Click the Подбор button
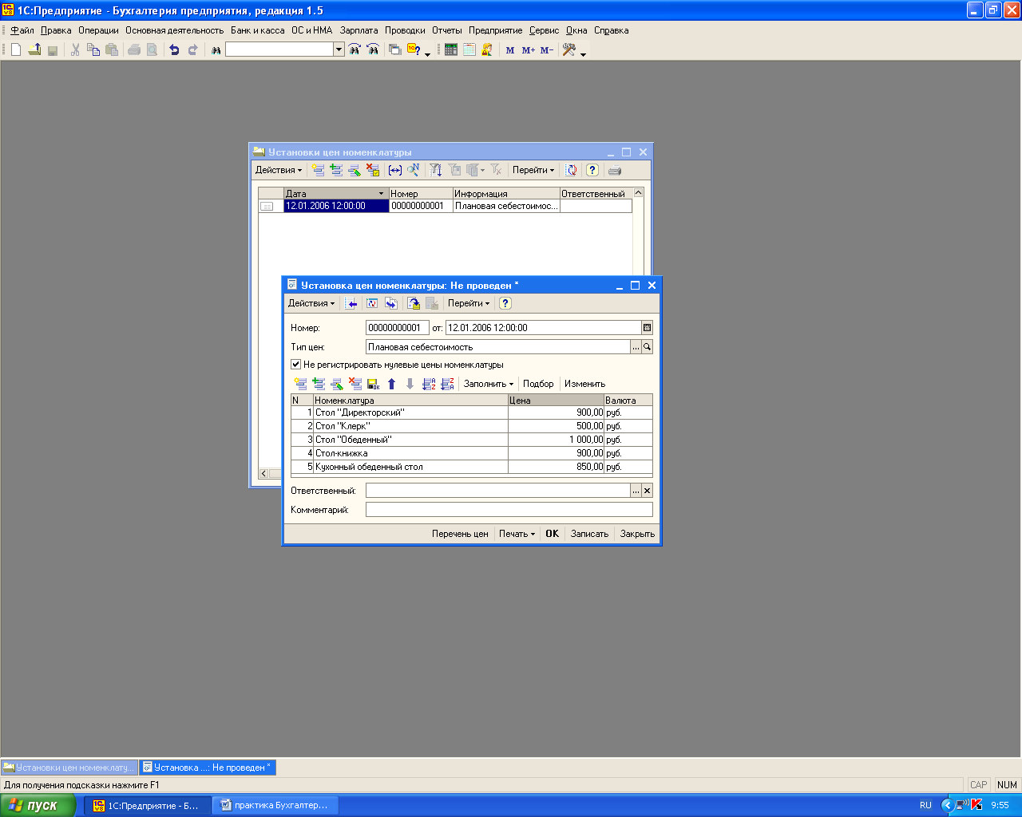The width and height of the screenshot is (1022, 817). (538, 384)
